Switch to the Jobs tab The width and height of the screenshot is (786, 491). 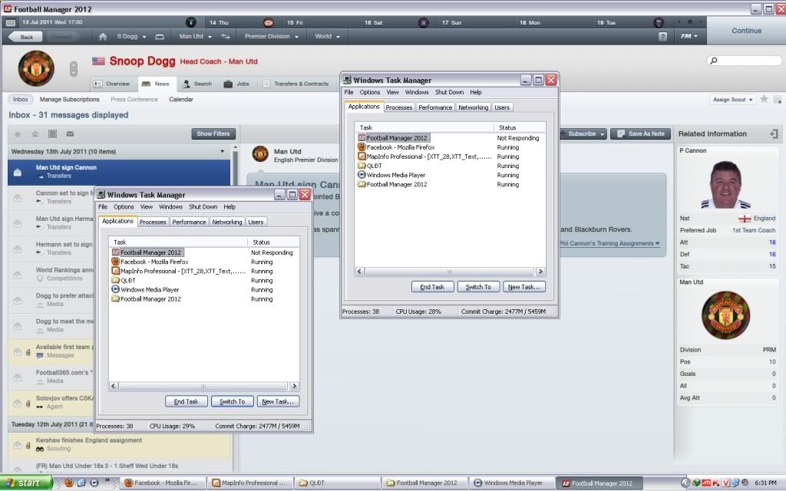[236, 84]
